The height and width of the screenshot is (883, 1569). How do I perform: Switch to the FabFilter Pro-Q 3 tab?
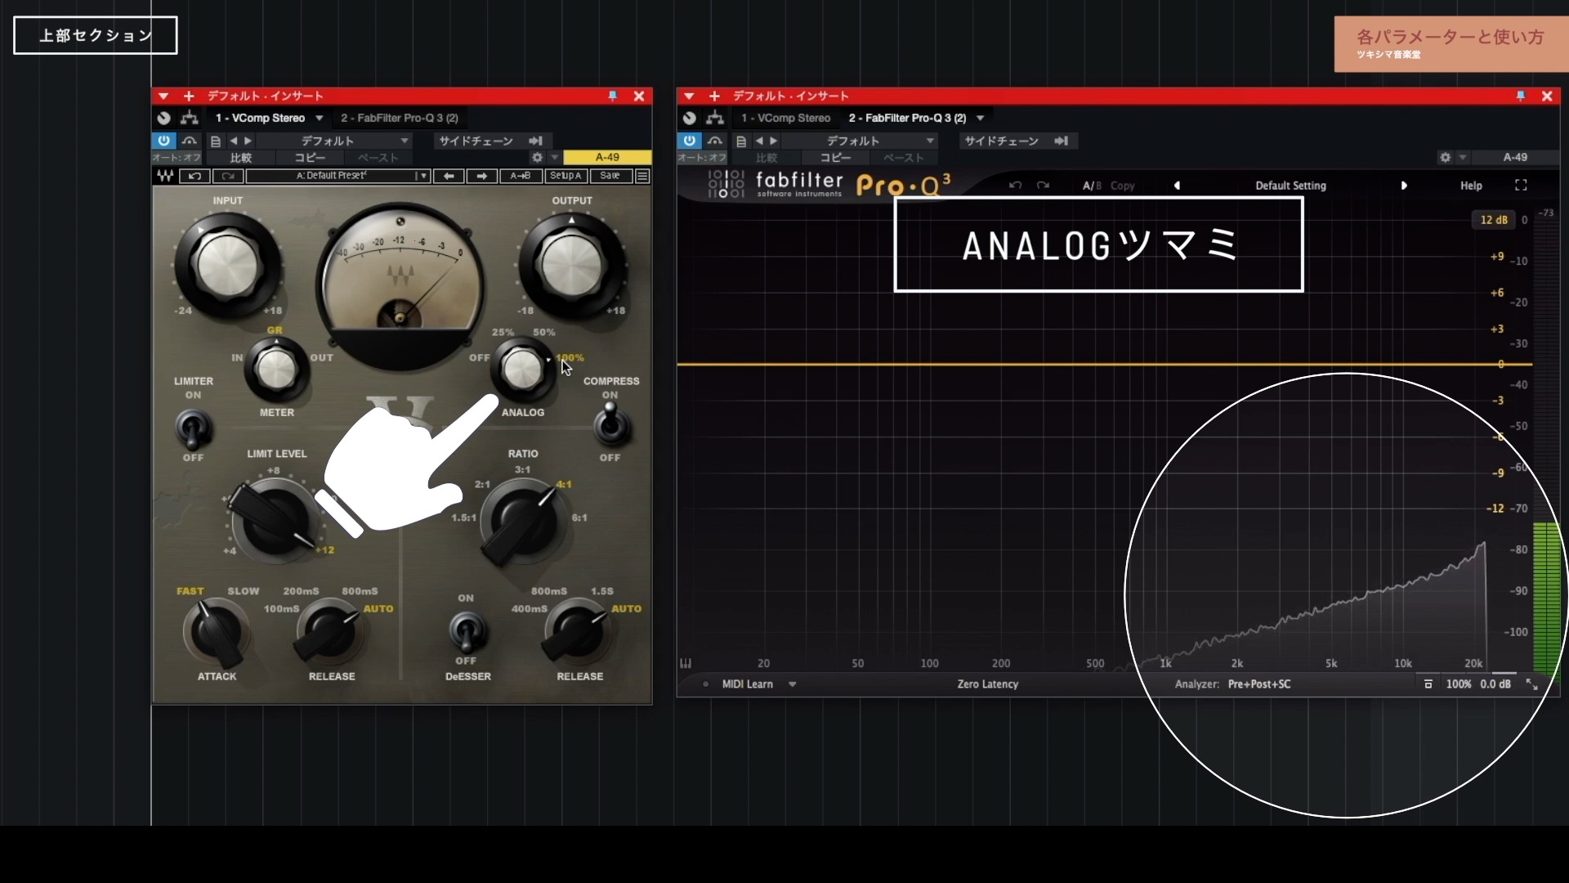pos(398,118)
